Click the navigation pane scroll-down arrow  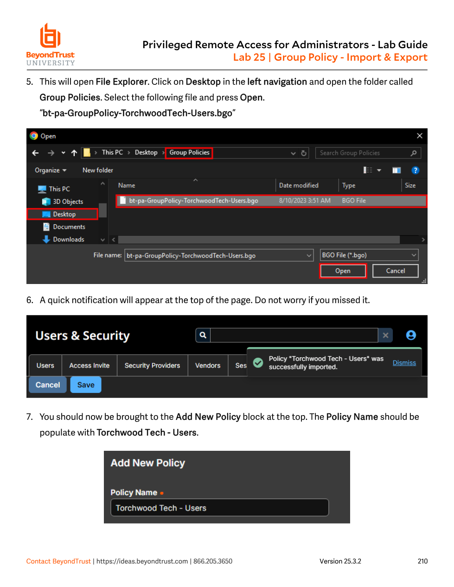pos(102,240)
